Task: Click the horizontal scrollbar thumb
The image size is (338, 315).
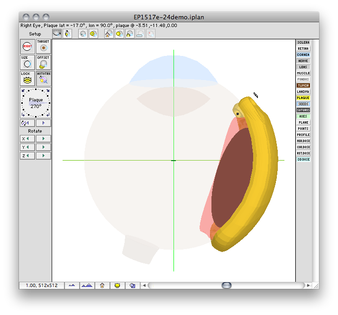Action: (x=227, y=286)
